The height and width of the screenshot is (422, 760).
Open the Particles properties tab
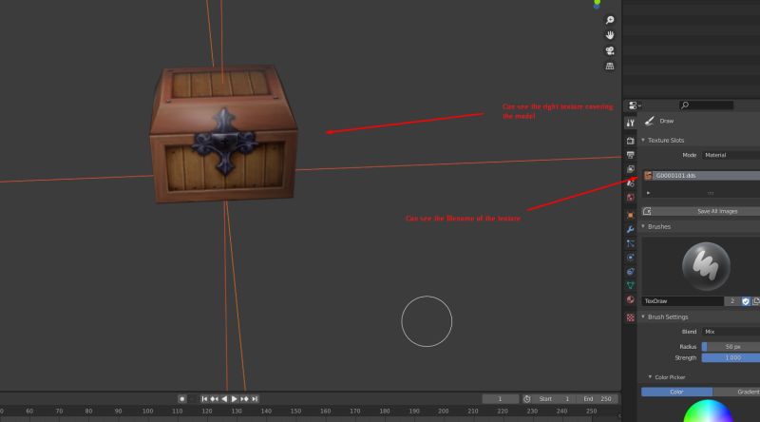pos(630,243)
